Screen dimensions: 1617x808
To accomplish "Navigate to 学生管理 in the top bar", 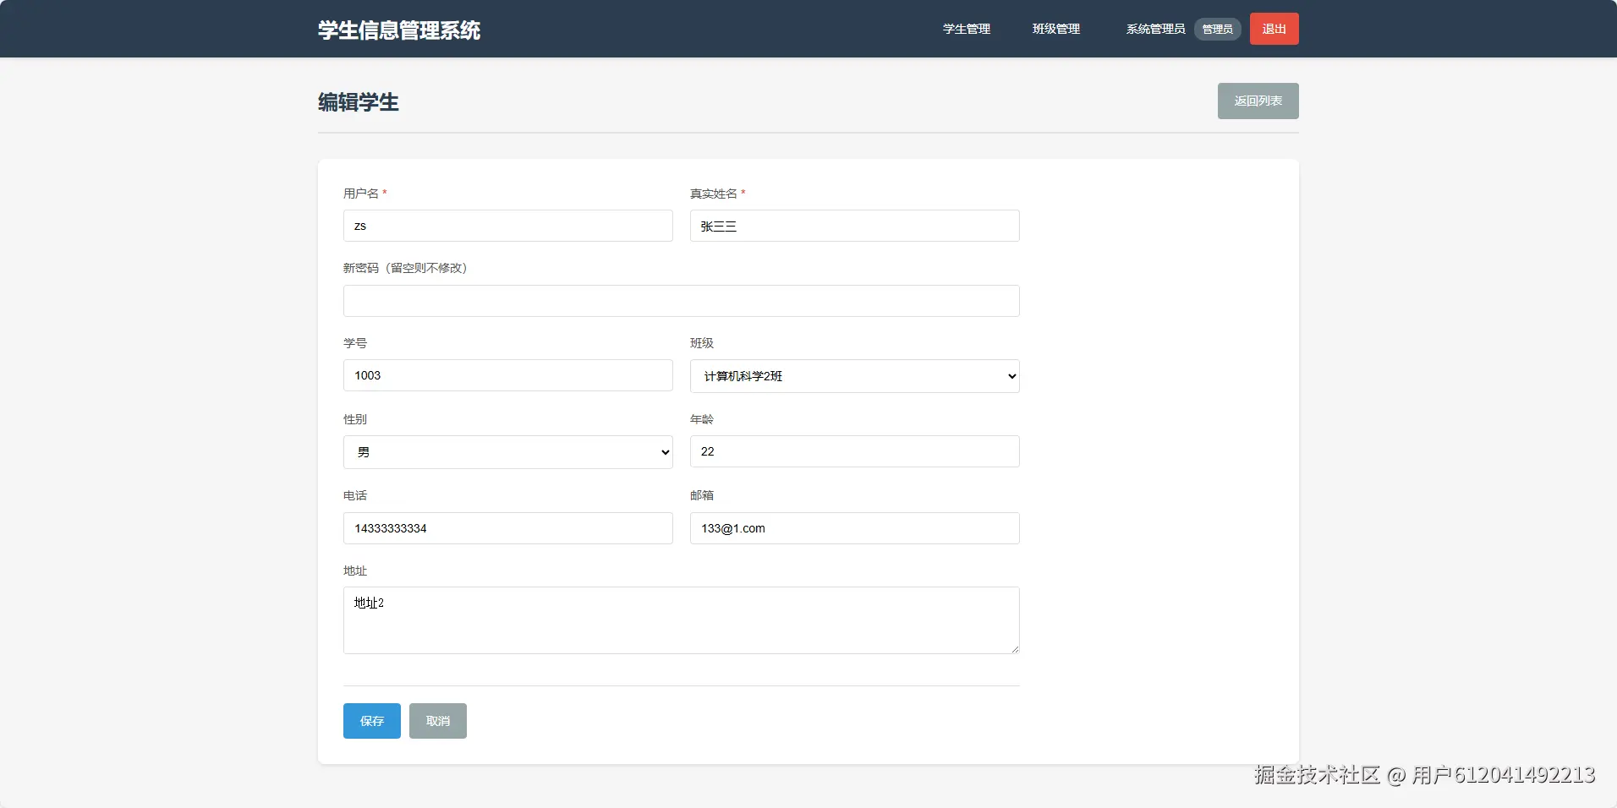I will (967, 29).
